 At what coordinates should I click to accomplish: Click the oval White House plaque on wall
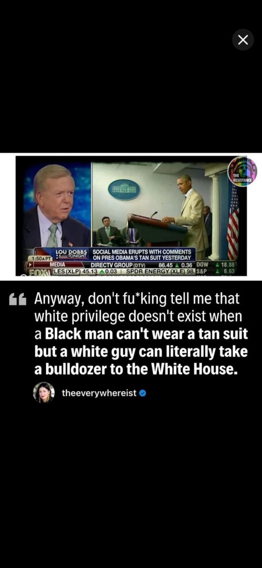click(124, 190)
